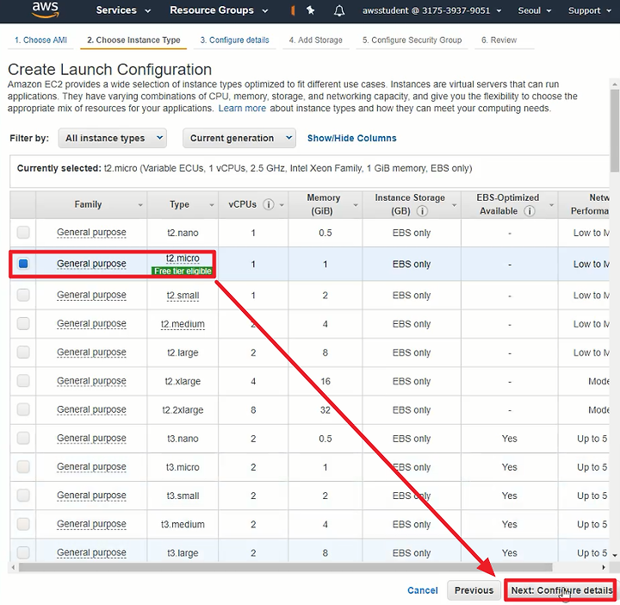Open the Seoul region dropdown
Screen dimensions: 620x605
(x=534, y=10)
